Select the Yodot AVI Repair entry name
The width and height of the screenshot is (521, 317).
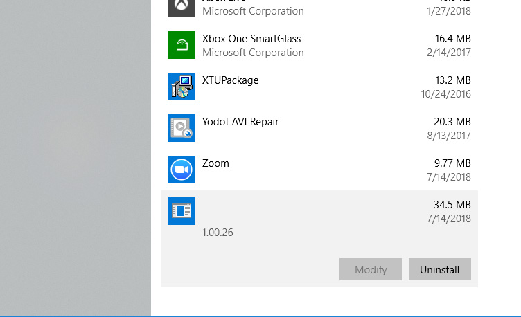240,122
